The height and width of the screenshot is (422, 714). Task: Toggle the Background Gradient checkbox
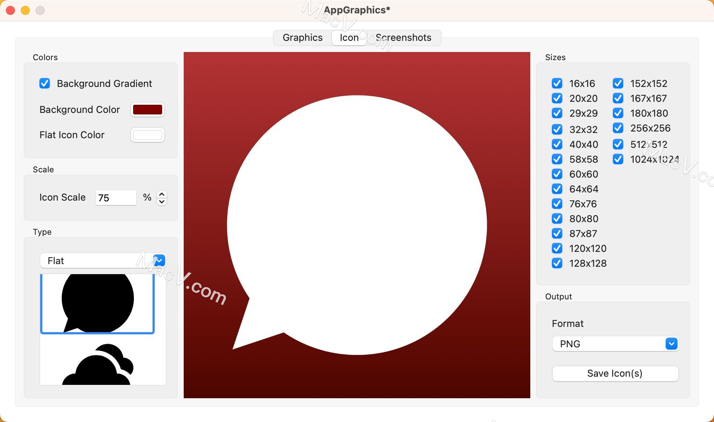(45, 83)
